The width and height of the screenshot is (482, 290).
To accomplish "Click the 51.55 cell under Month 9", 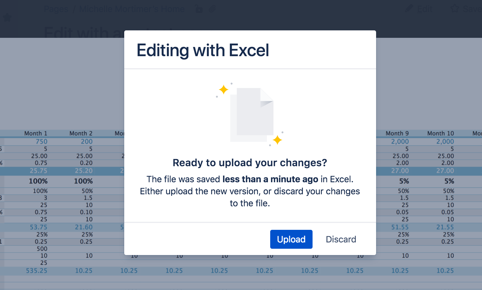I will (x=400, y=227).
